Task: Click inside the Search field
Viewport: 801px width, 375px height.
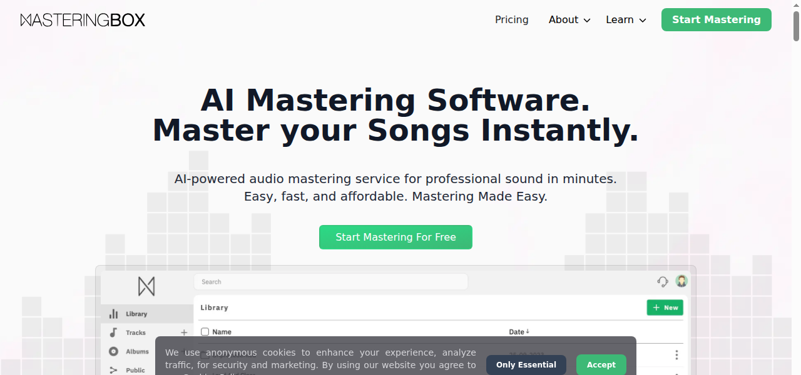Action: [x=330, y=281]
